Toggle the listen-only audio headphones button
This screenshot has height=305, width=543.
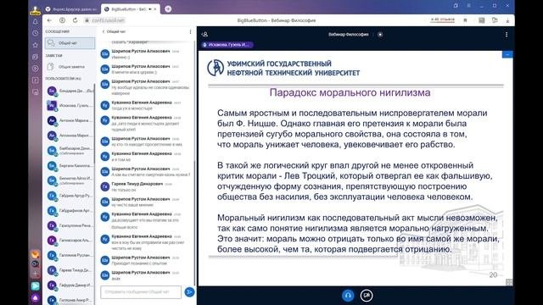click(x=348, y=296)
